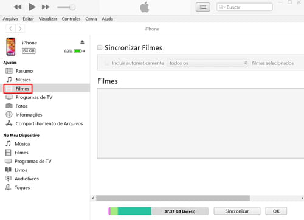Open the Controles menu
304x220 pixels.
(71, 19)
